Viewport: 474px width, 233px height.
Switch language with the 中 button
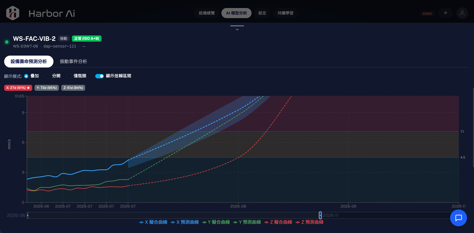[x=445, y=13]
